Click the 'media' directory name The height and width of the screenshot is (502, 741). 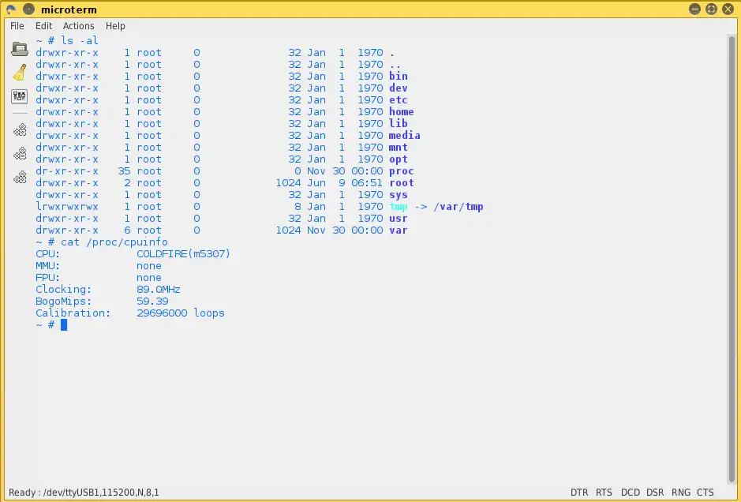click(x=405, y=135)
